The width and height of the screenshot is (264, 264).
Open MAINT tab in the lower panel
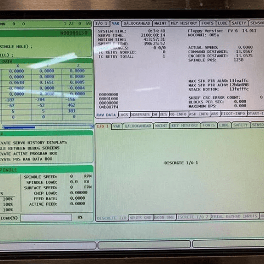point(161,126)
